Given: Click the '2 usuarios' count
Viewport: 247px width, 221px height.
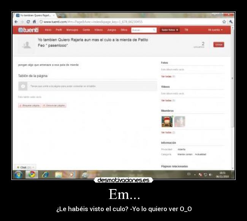Looking at the screenshot, I should coord(199,45).
